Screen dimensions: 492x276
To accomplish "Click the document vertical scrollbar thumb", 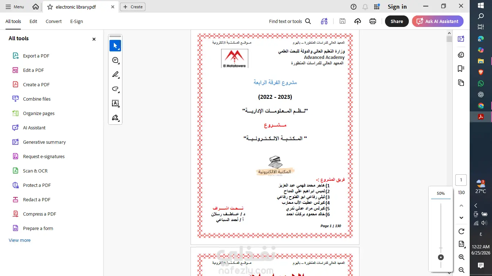I will coord(449,39).
